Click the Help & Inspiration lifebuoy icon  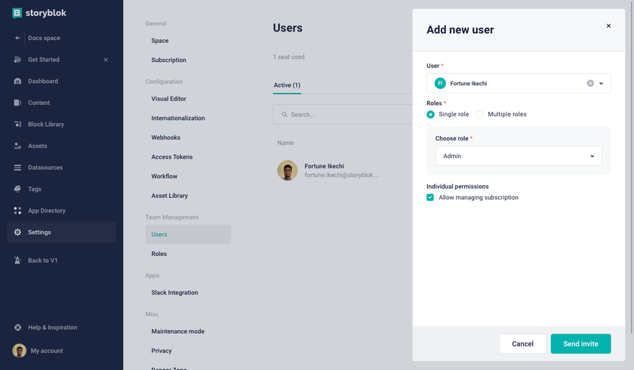coord(17,328)
